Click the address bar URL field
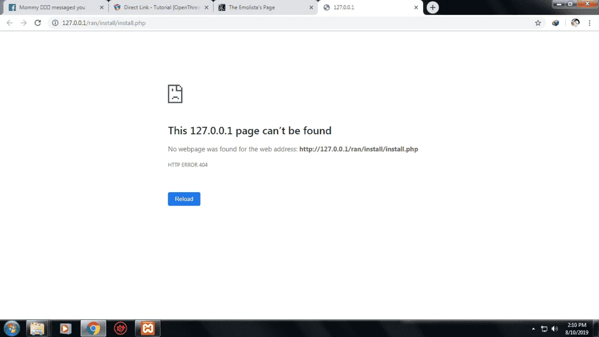599x337 pixels. (x=297, y=23)
